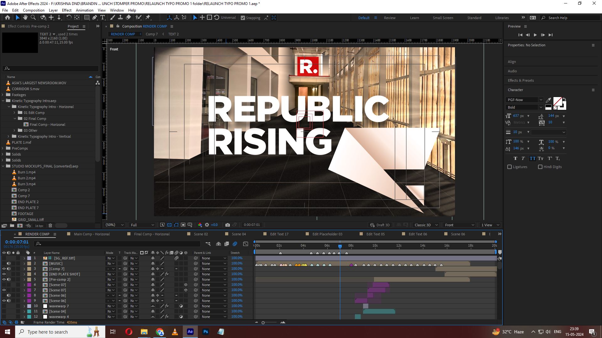
Task: Open the PGF-Now font family dropdown
Action: (541, 100)
